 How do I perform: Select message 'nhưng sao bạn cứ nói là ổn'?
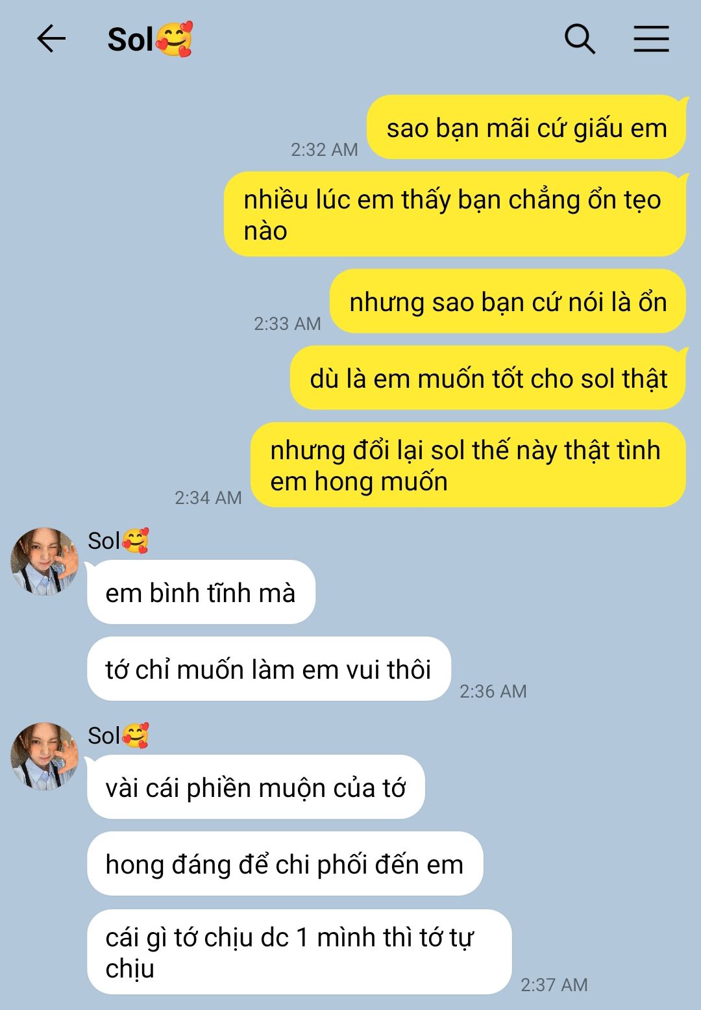[x=508, y=301]
